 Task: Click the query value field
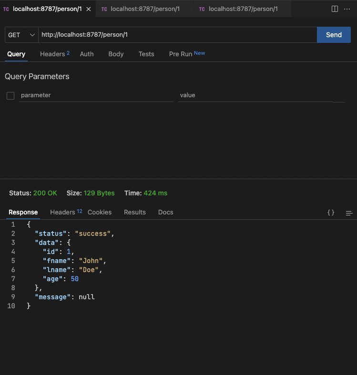tap(255, 95)
